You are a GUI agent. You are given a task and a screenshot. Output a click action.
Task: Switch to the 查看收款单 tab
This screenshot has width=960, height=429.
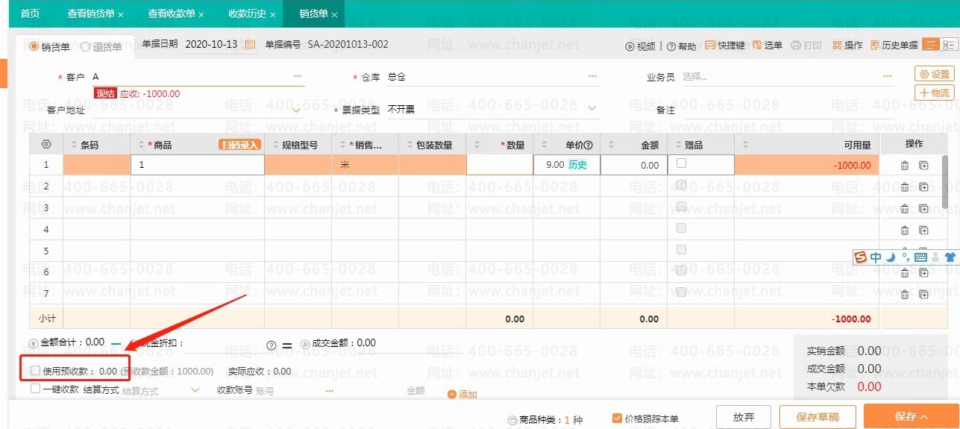172,13
